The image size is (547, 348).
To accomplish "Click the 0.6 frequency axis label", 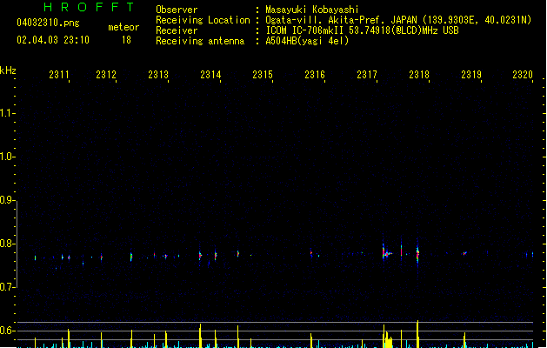I will [7, 331].
